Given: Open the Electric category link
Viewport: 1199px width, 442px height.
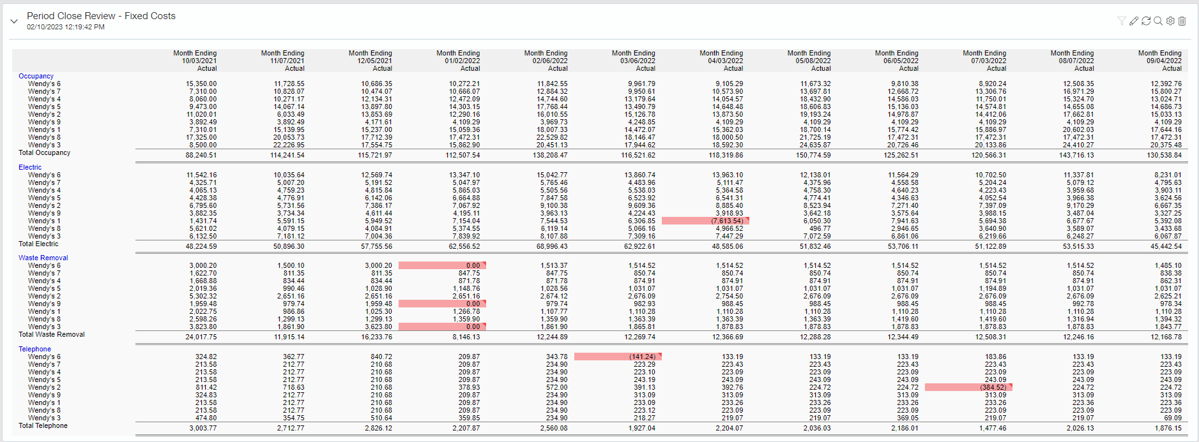Looking at the screenshot, I should pyautogui.click(x=30, y=167).
